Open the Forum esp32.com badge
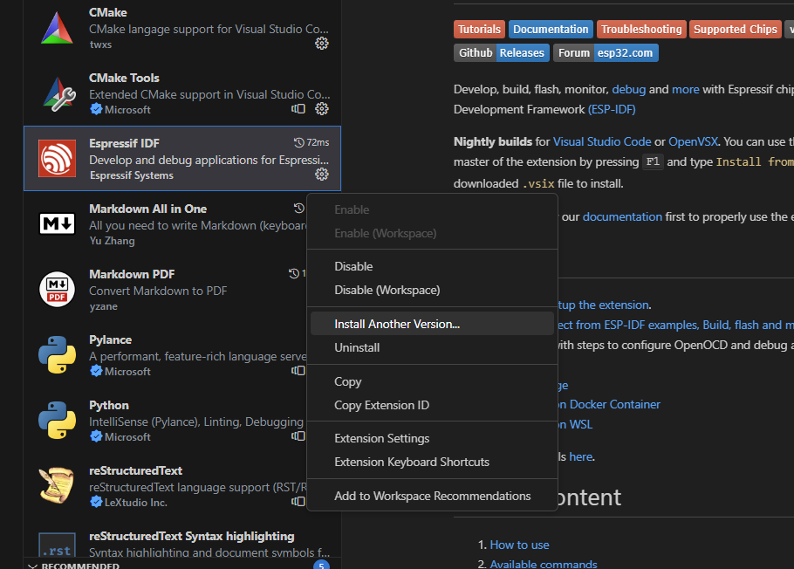794x569 pixels. [x=606, y=52]
